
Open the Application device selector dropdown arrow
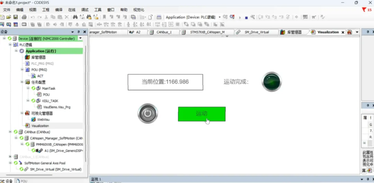point(220,17)
